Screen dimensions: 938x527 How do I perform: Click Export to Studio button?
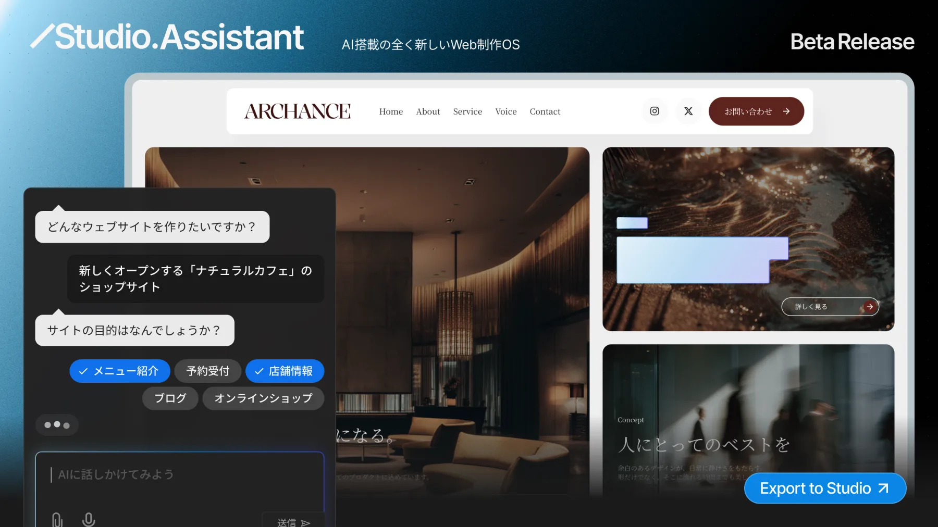[825, 488]
